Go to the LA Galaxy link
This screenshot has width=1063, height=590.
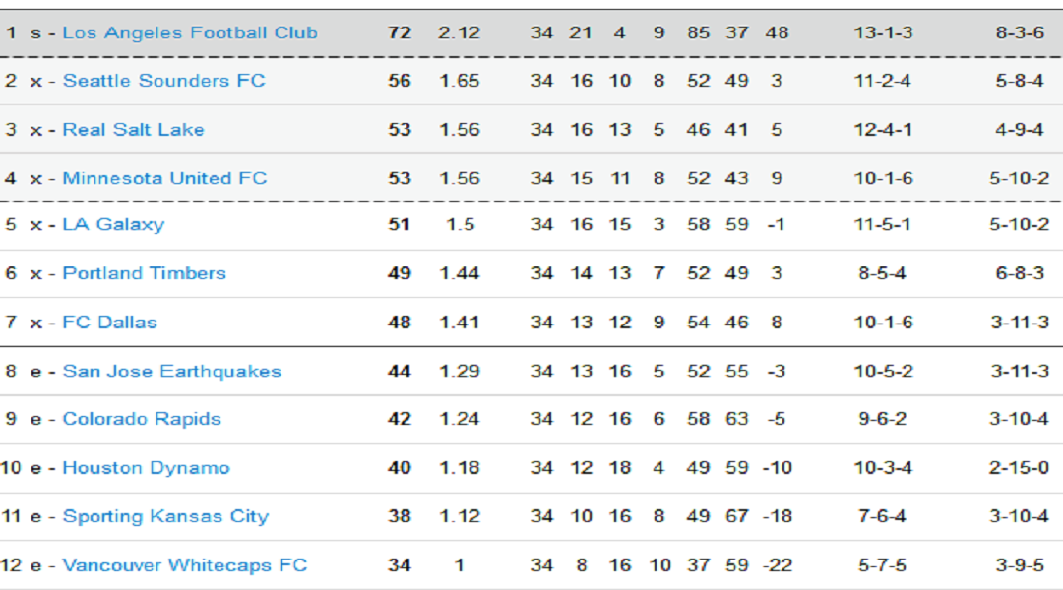point(113,224)
